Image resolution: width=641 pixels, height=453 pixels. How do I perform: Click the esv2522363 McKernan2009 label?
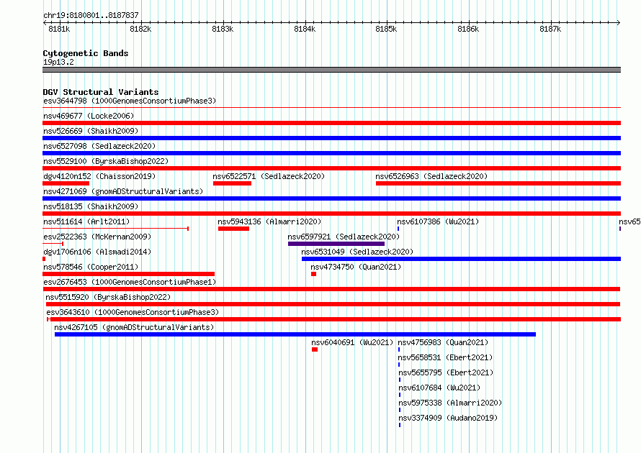97,237
